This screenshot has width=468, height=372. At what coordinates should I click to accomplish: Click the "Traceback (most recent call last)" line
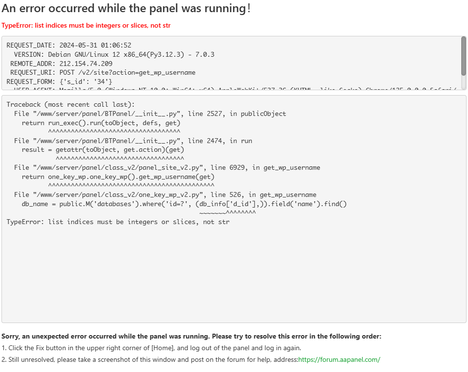[x=71, y=104]
